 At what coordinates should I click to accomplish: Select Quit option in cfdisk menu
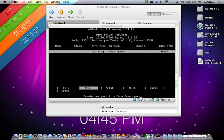pos(132,88)
